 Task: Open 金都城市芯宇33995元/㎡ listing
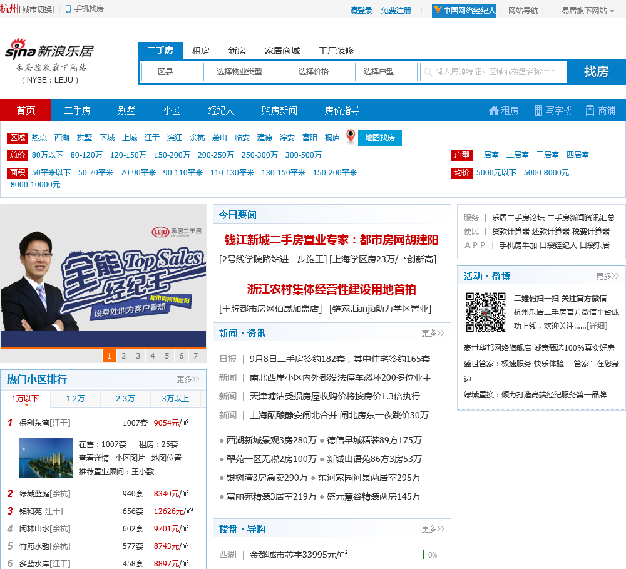pyautogui.click(x=299, y=555)
